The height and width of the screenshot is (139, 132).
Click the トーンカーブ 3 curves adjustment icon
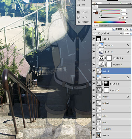coord(99,84)
